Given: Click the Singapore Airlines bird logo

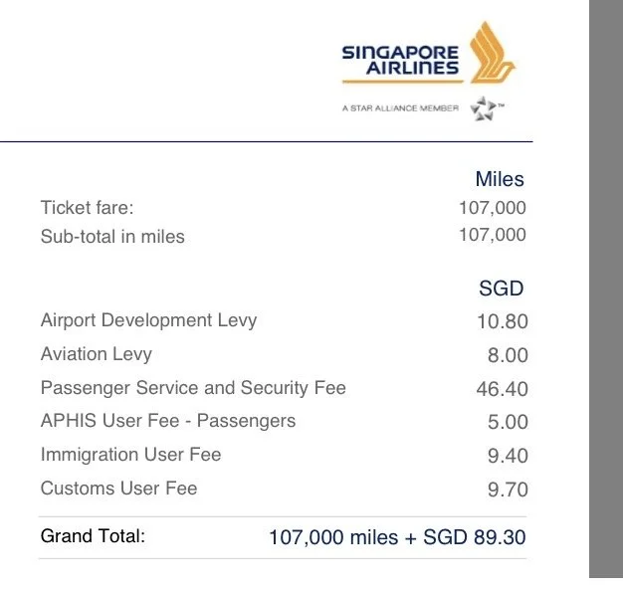Looking at the screenshot, I should click(x=492, y=52).
